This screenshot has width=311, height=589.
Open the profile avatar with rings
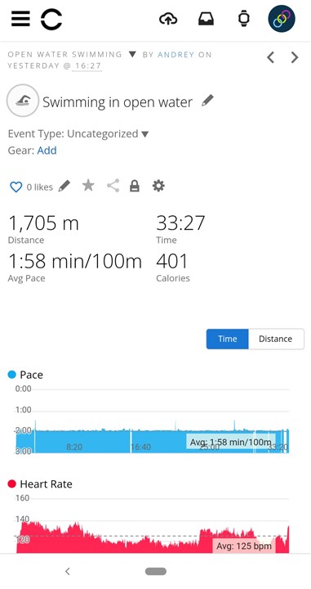[x=282, y=18]
